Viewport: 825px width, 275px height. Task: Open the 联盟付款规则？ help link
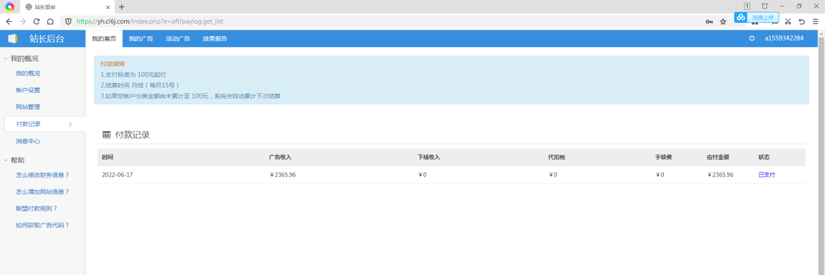coord(37,209)
